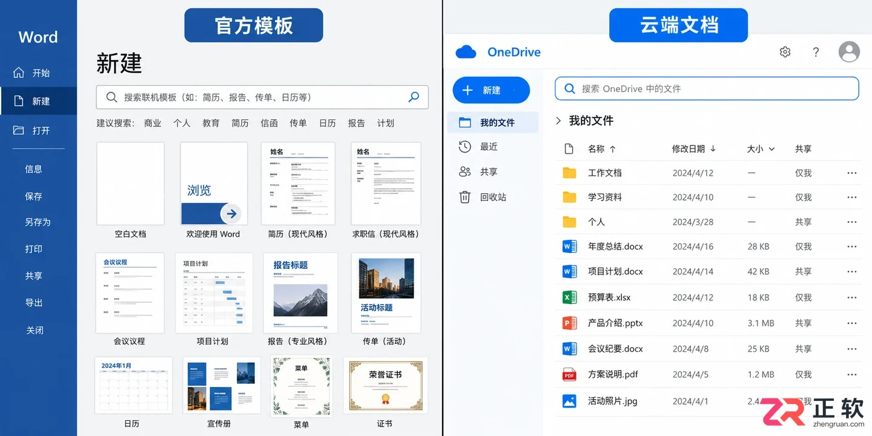Select the 项目计划 template thumbnail
This screenshot has width=872, height=436.
point(214,293)
